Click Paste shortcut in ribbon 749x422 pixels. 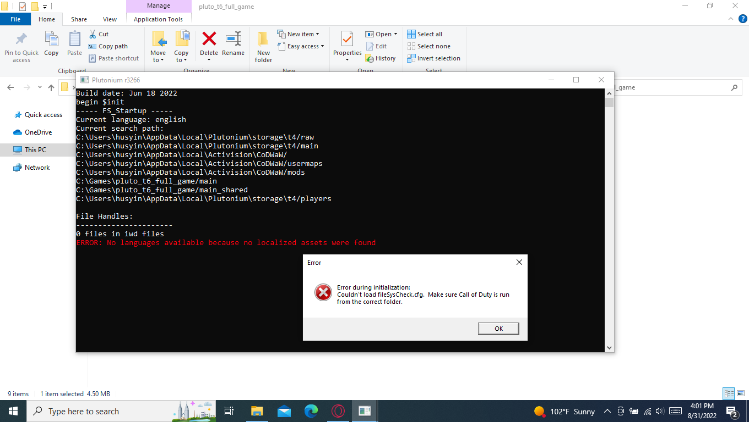point(113,58)
